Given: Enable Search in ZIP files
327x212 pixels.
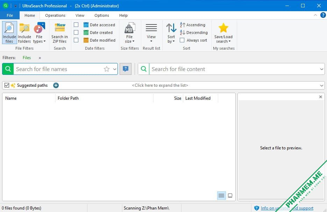Looking at the screenshot, I should point(60,32).
